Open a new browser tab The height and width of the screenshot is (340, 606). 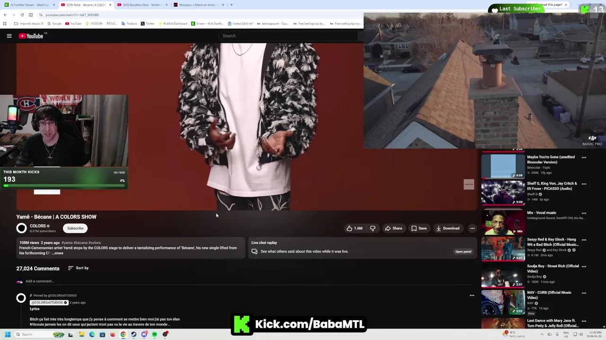[x=231, y=5]
